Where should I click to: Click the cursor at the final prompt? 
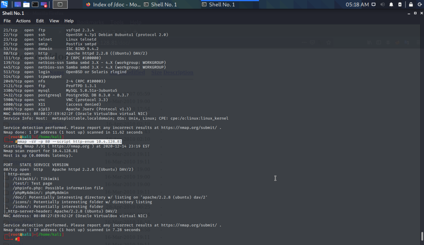pyautogui.click(x=18, y=239)
